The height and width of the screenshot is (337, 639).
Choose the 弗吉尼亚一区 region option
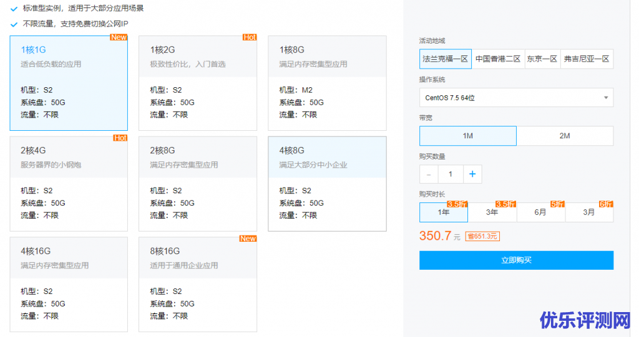(587, 59)
